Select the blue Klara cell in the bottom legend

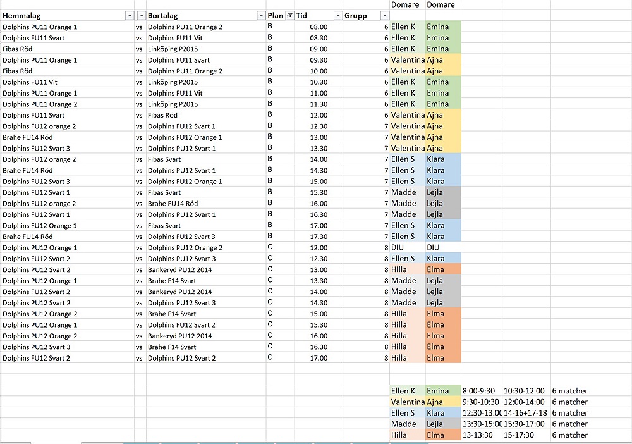pyautogui.click(x=442, y=413)
